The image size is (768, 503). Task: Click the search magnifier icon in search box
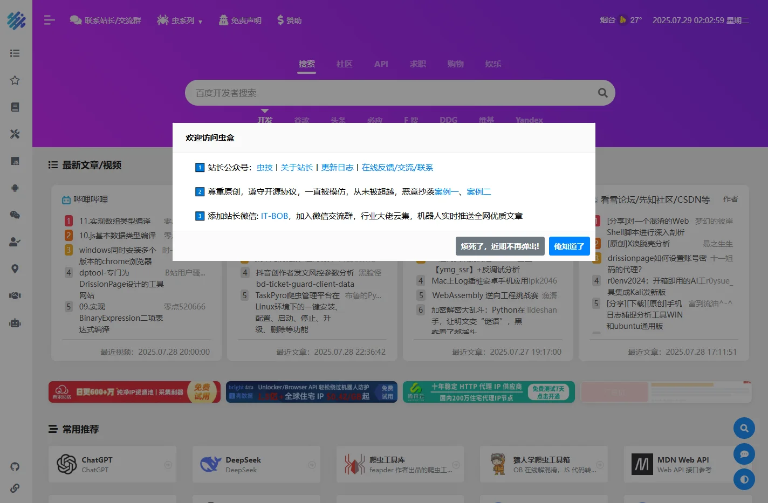point(602,93)
